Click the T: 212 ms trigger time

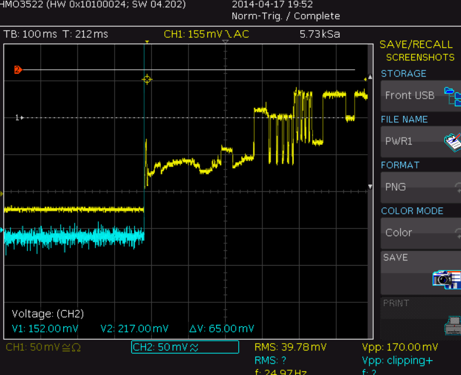[85, 34]
